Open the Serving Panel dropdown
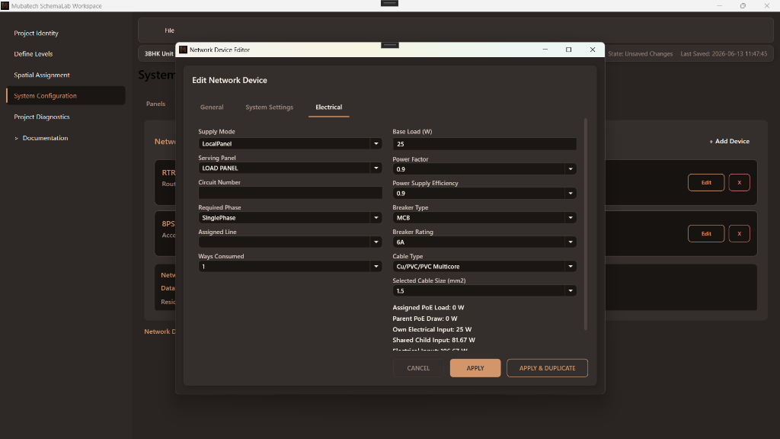 pos(290,168)
